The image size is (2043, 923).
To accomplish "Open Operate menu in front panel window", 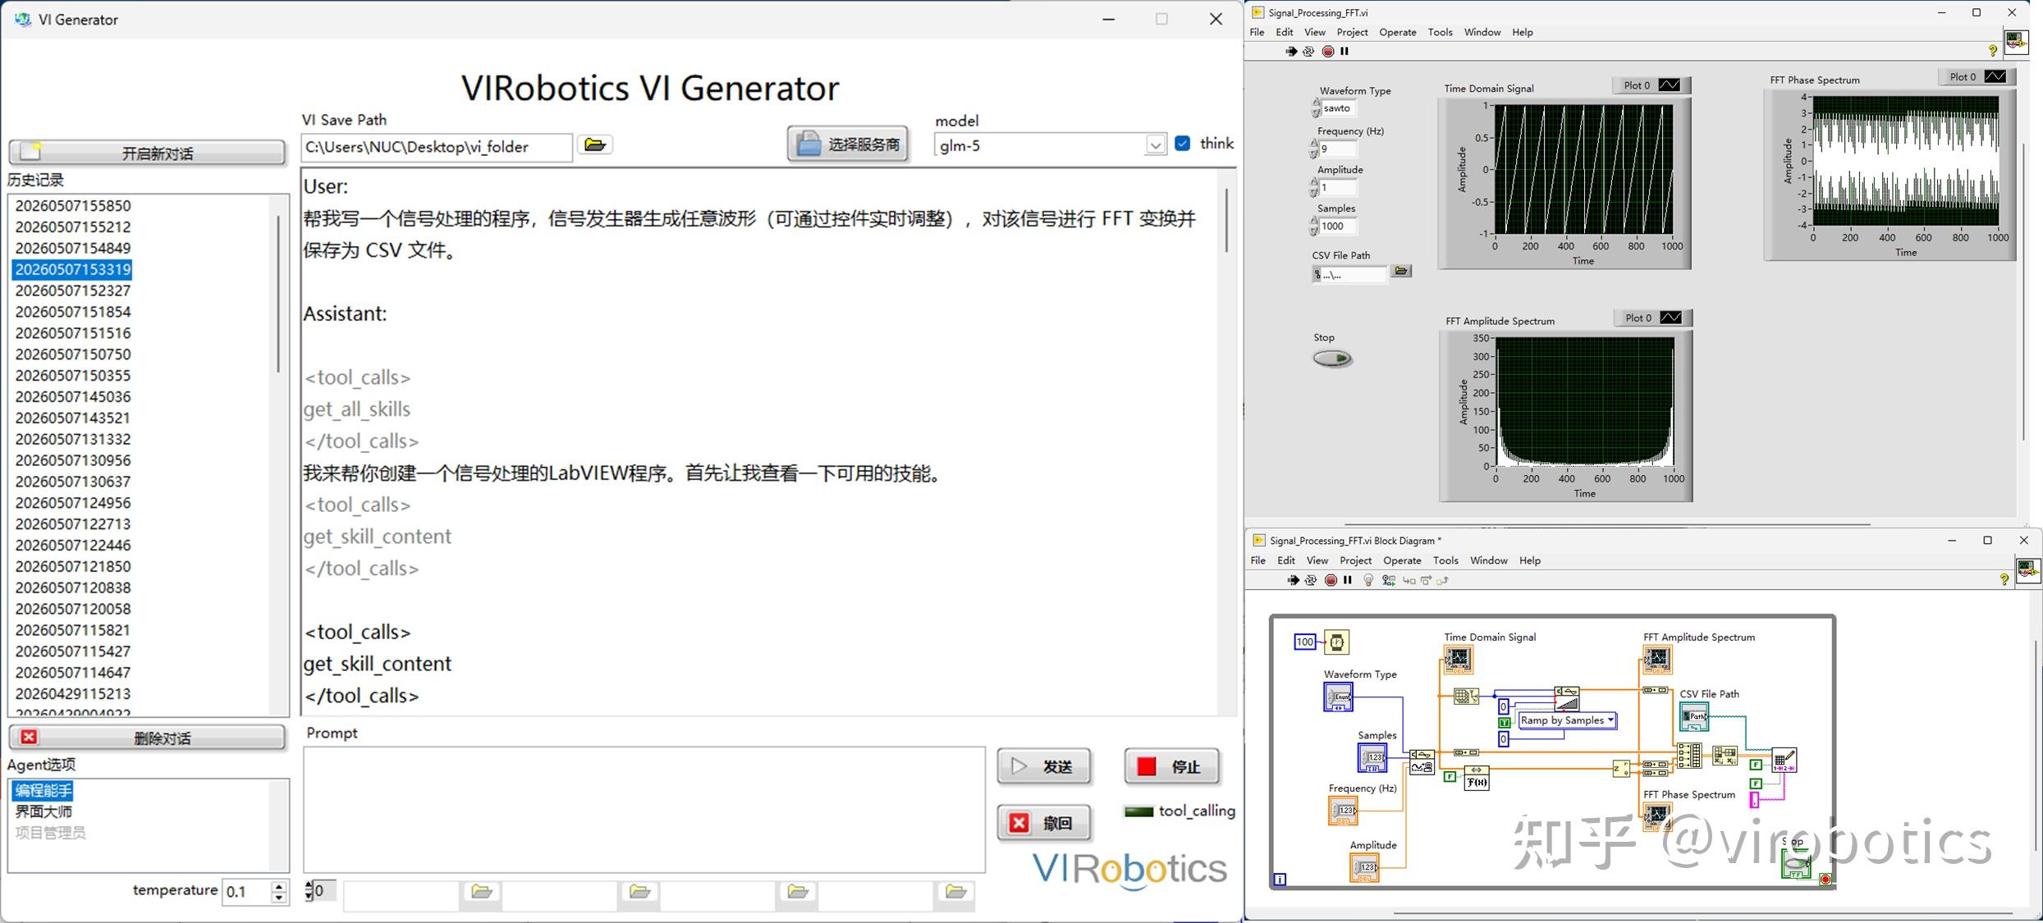I will coord(1397,32).
